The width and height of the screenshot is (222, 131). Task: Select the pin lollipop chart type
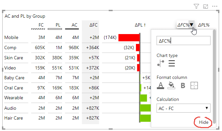(x=161, y=64)
